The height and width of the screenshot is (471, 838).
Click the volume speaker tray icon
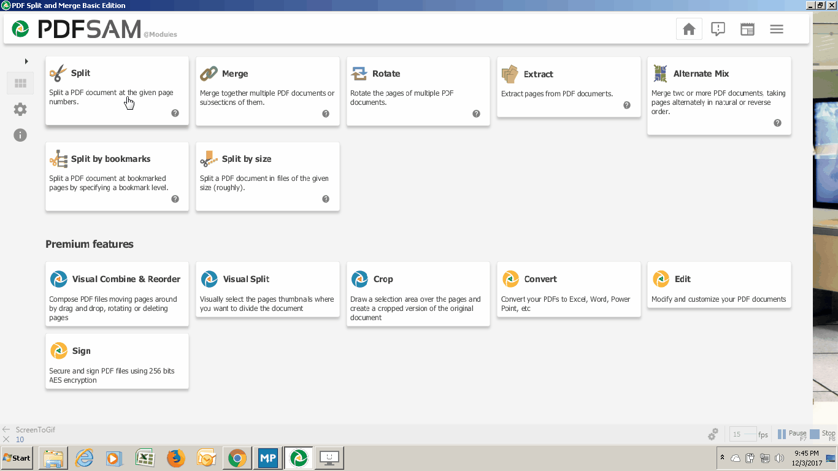pos(779,458)
